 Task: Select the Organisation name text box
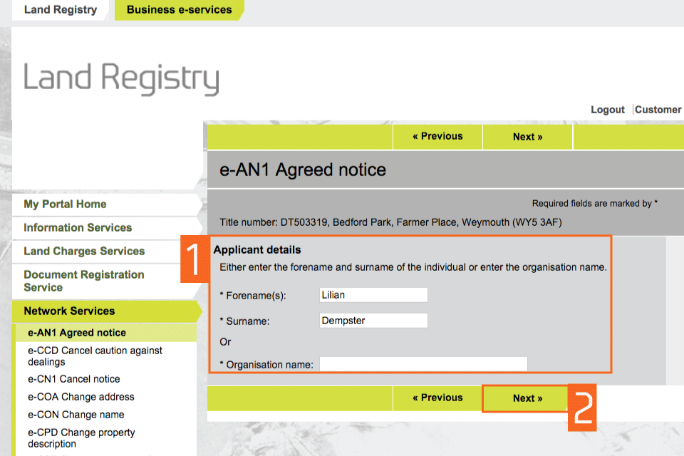point(423,364)
